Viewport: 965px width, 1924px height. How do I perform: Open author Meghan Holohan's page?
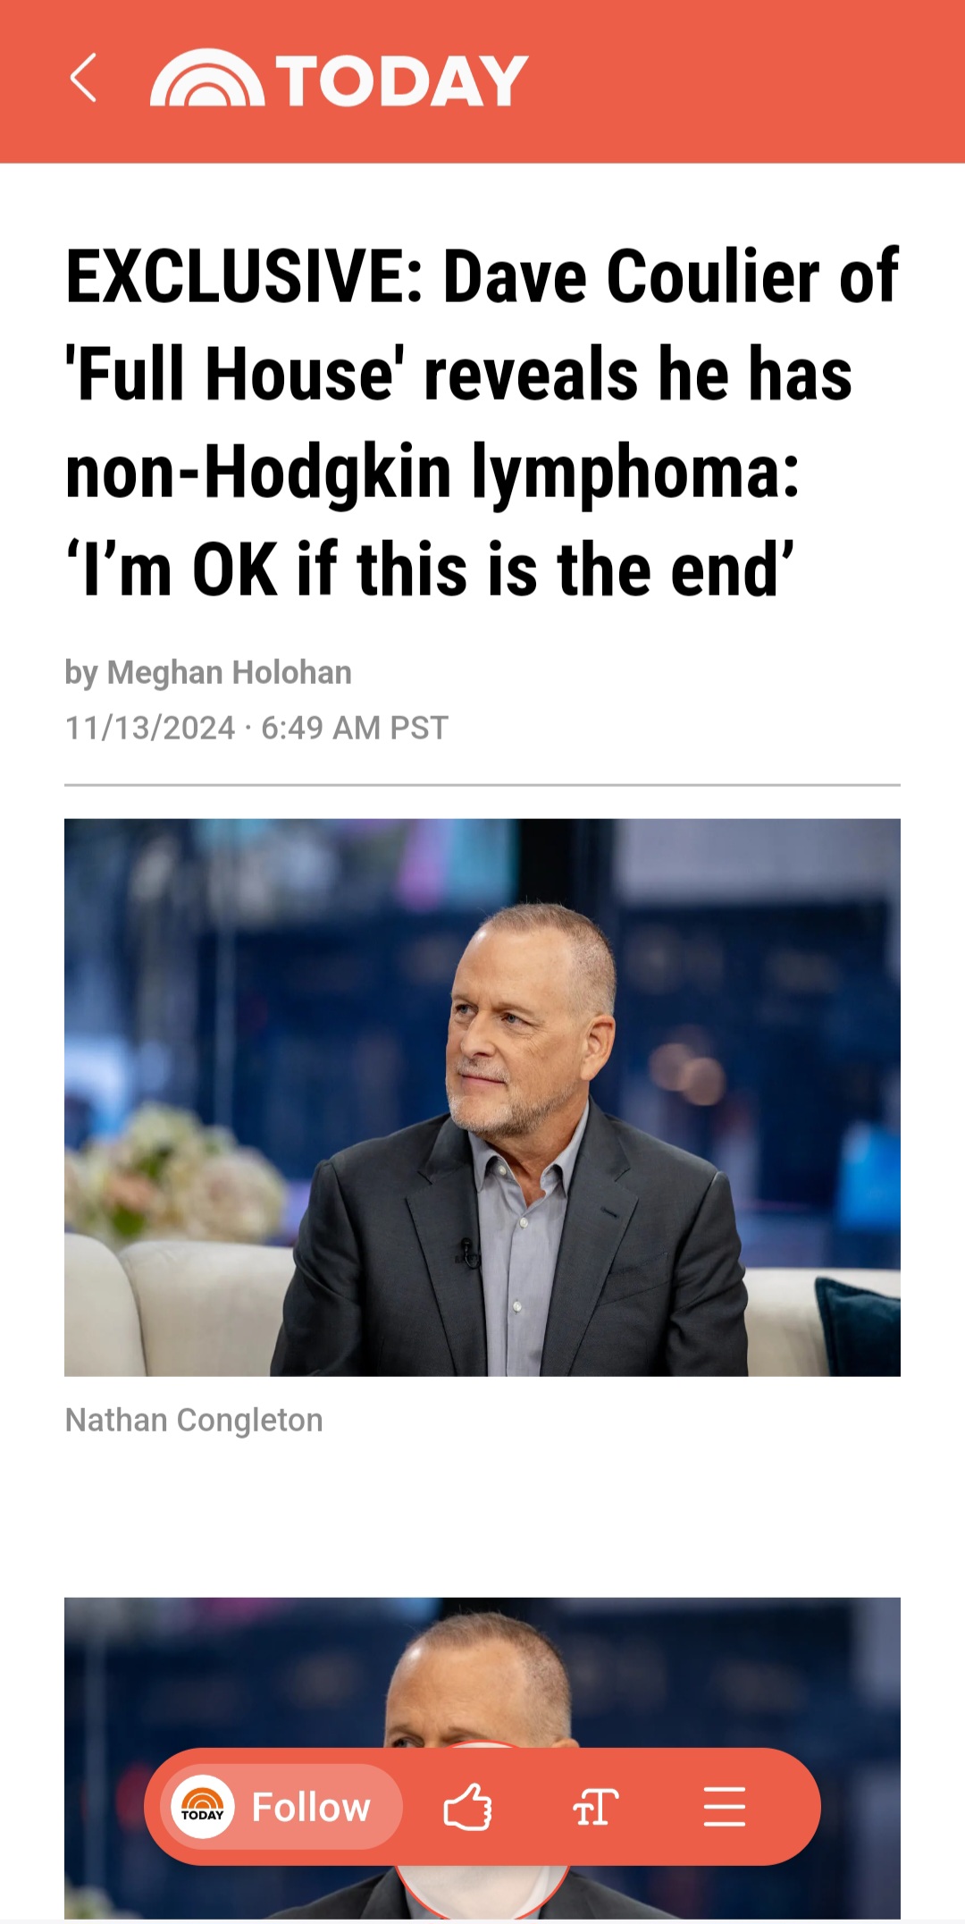click(x=229, y=672)
